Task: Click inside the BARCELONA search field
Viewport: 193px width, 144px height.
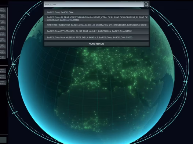Action: (x=94, y=4)
